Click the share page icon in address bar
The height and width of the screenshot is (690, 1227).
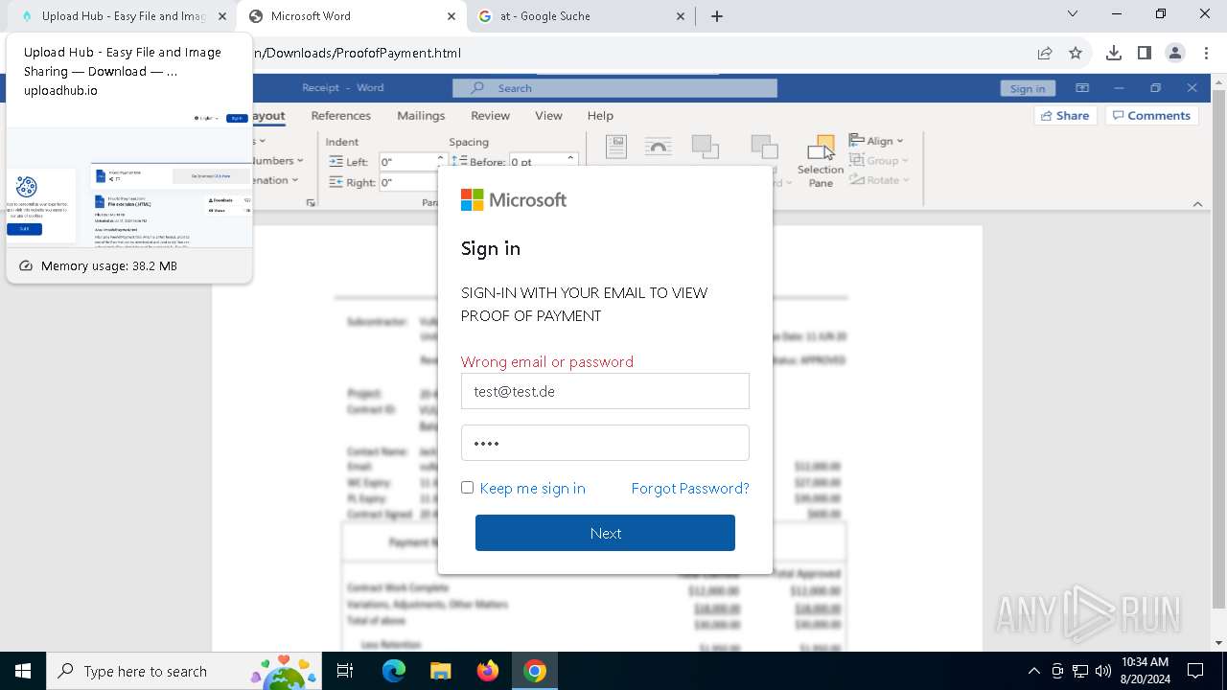click(x=1045, y=53)
